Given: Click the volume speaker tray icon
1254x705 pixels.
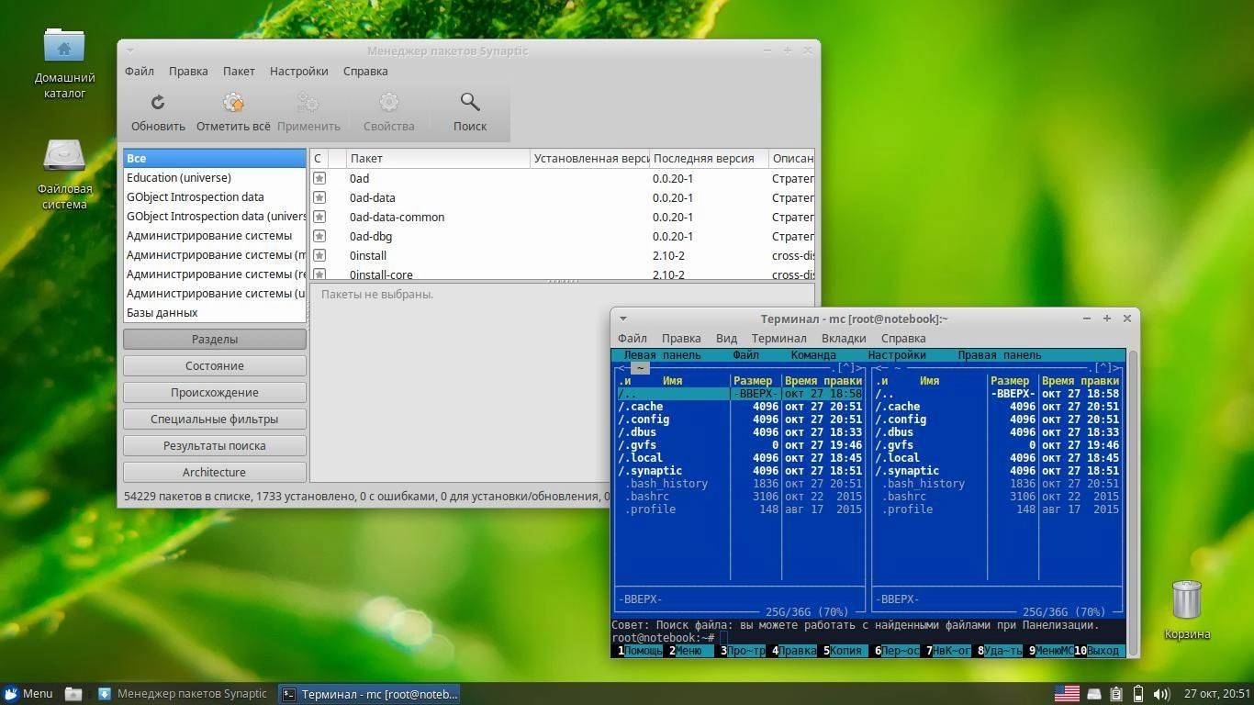Looking at the screenshot, I should coord(1161,694).
